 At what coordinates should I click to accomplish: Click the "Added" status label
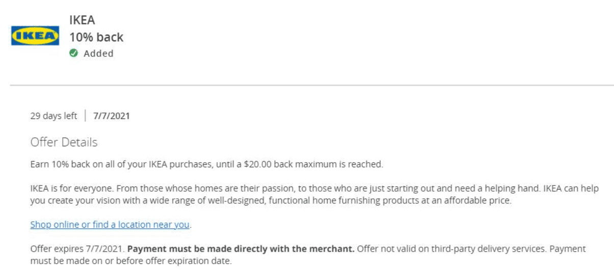(98, 53)
